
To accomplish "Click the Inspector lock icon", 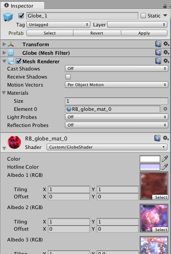I will coord(165,6).
